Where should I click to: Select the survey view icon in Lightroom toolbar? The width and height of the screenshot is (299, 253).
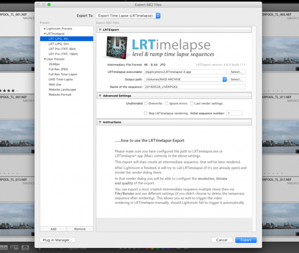pyautogui.click(x=14, y=247)
